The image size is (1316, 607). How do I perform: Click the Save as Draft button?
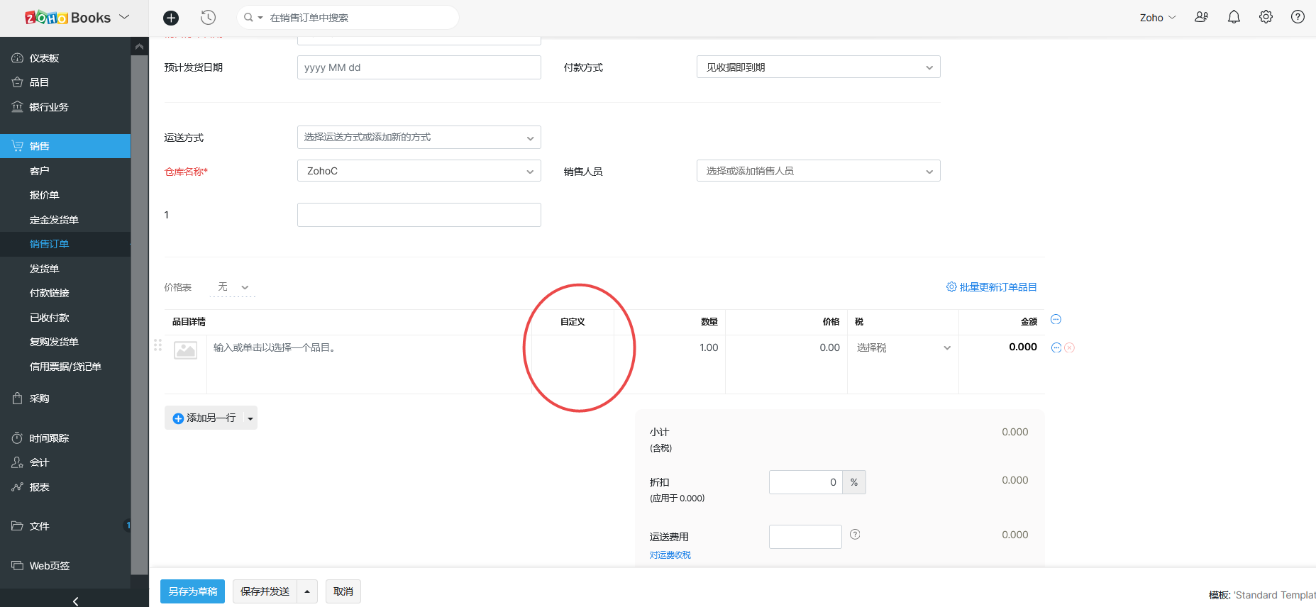coord(192,591)
